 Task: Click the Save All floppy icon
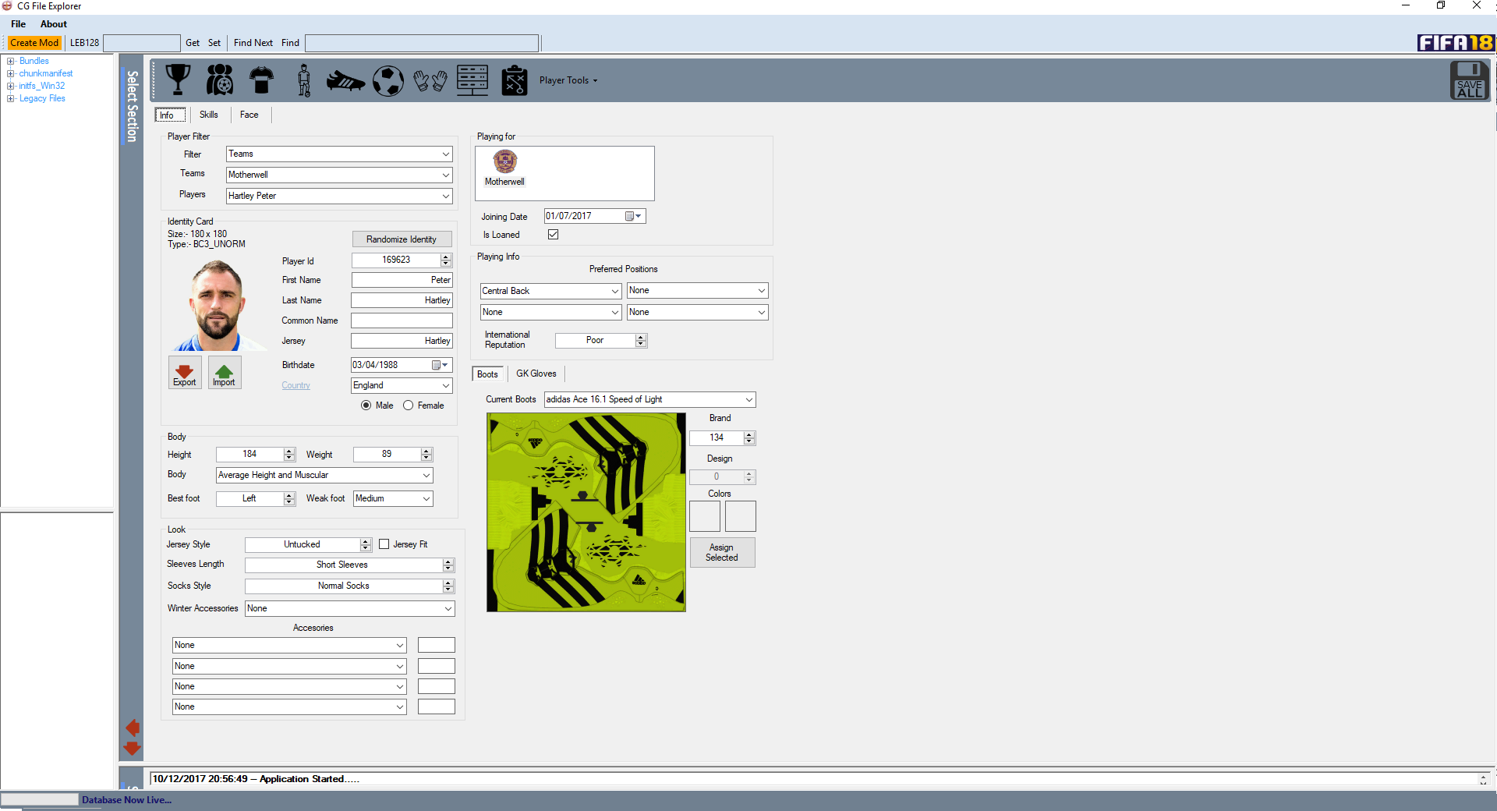pos(1470,80)
